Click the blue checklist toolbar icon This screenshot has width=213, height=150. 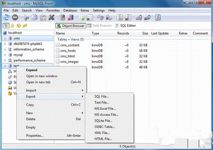click(x=158, y=17)
